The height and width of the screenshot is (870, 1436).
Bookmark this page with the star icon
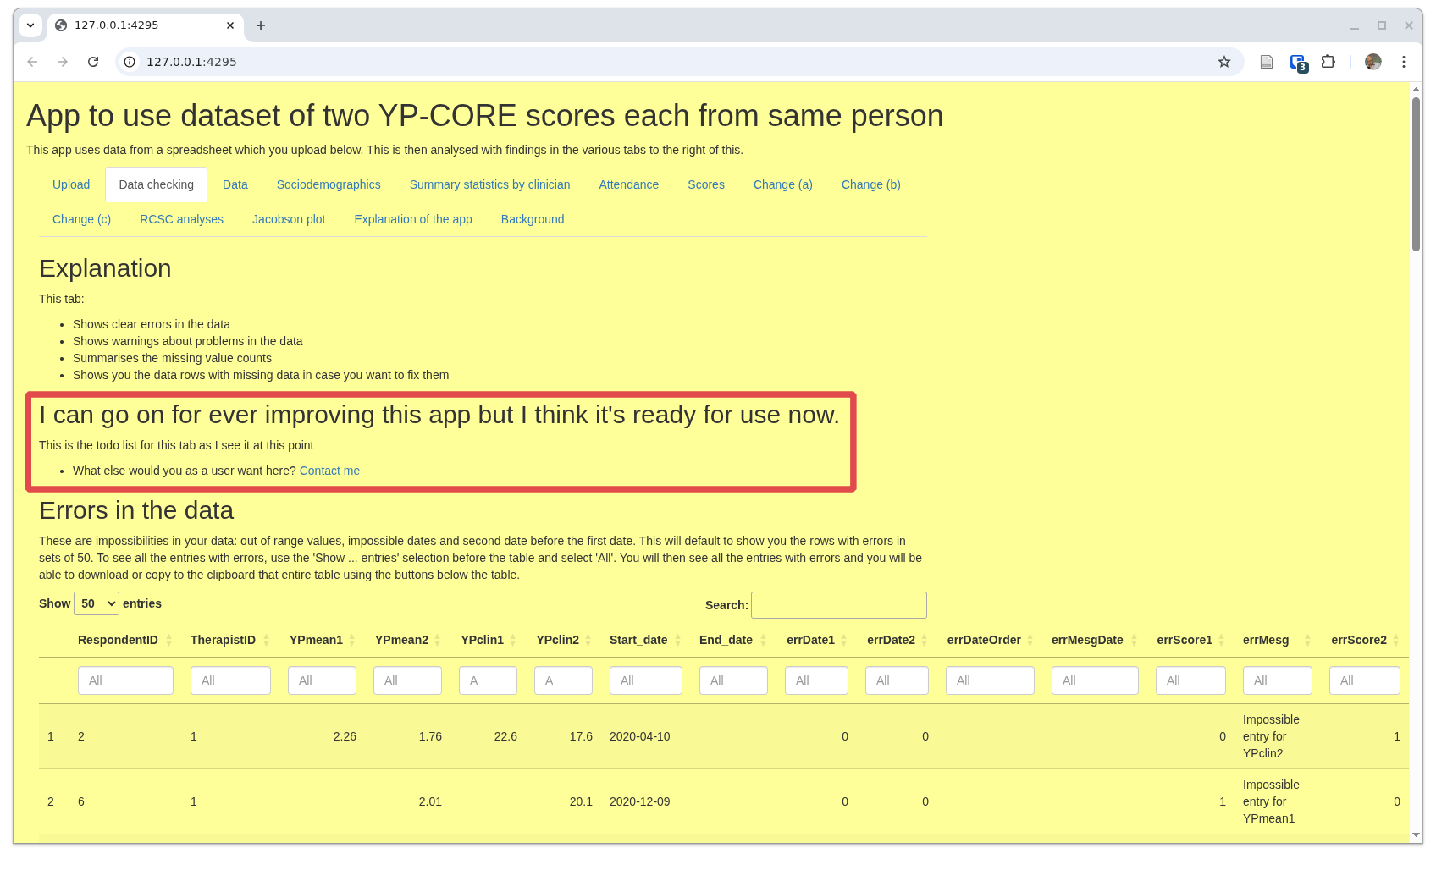coord(1223,62)
